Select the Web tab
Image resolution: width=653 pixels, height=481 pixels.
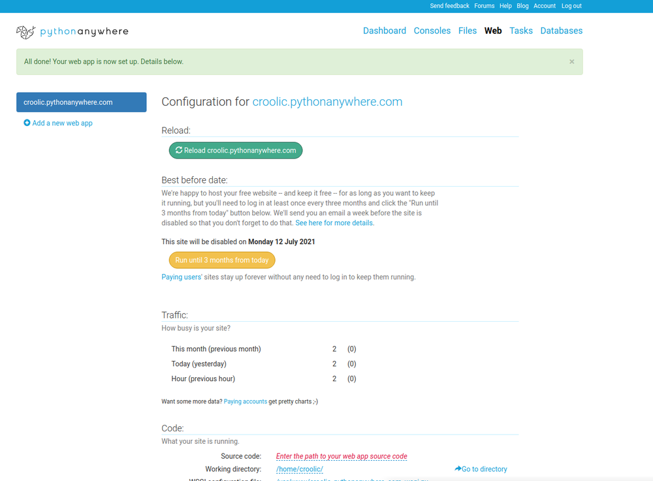(492, 31)
